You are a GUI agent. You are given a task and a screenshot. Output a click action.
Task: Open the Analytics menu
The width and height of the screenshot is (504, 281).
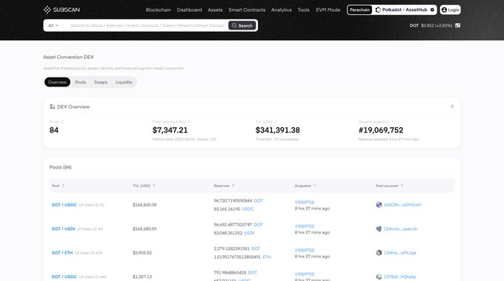coord(281,10)
